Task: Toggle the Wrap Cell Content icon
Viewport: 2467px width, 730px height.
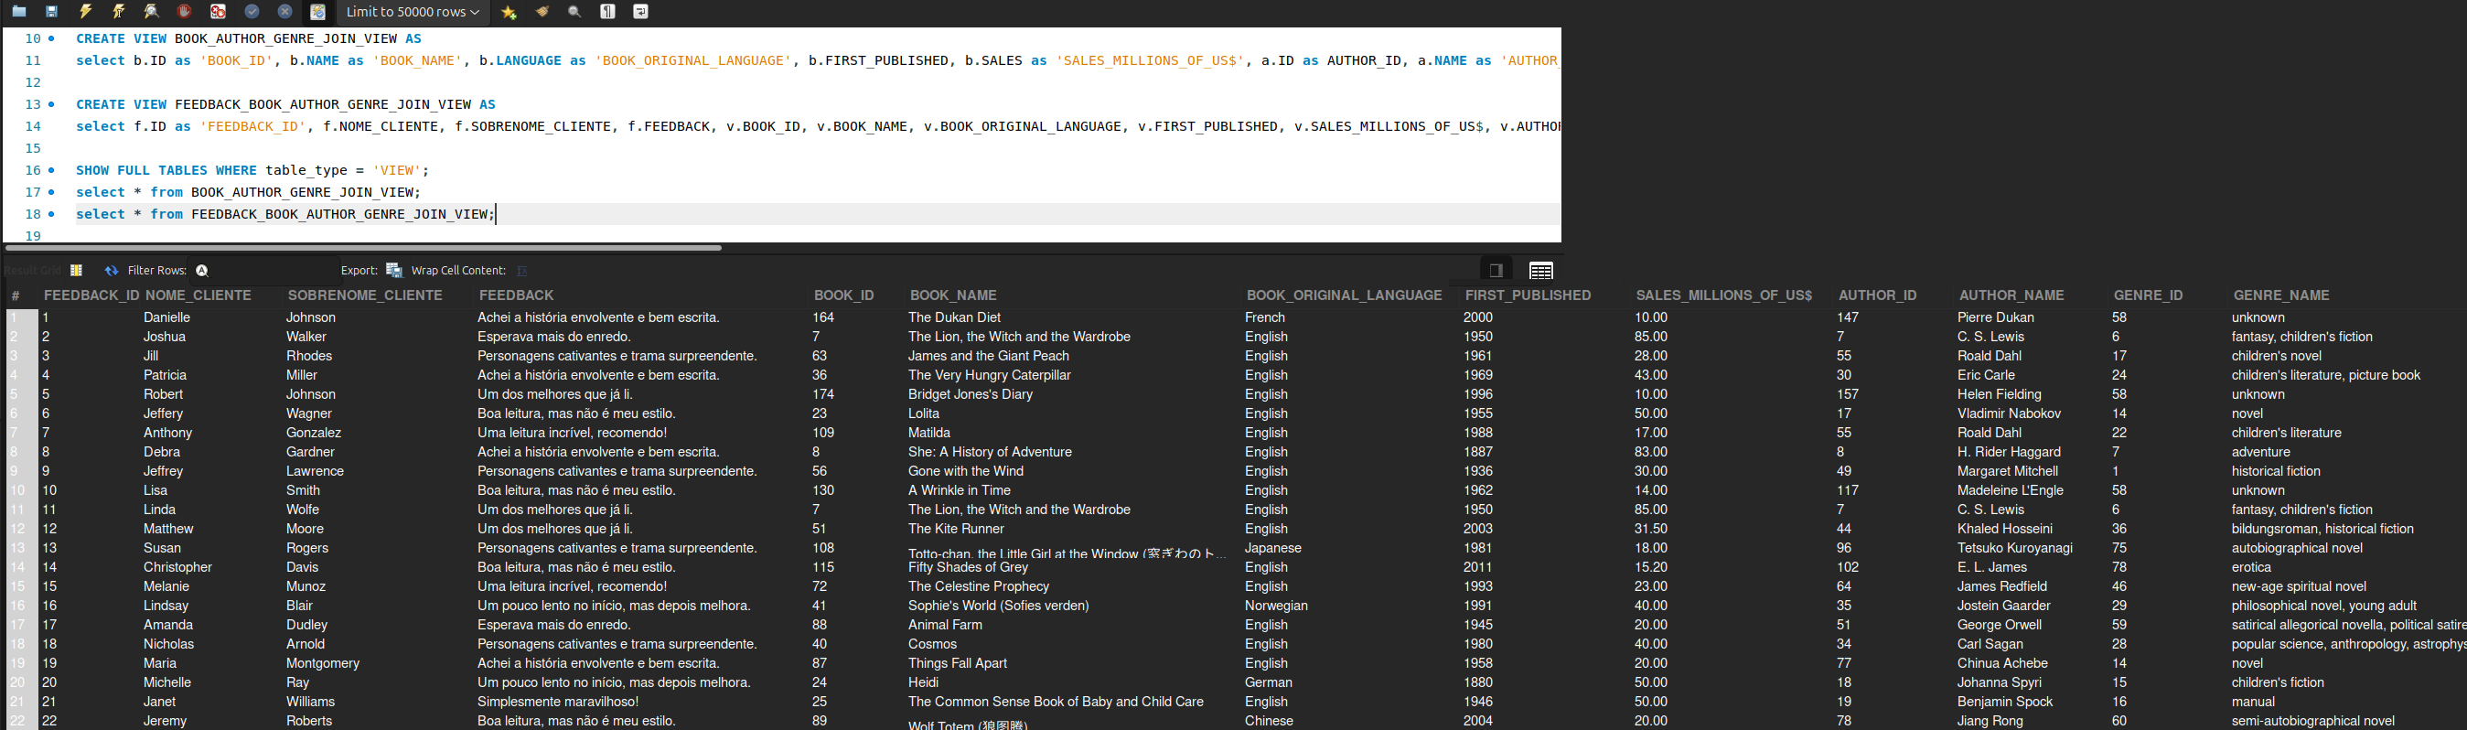Action: point(522,270)
